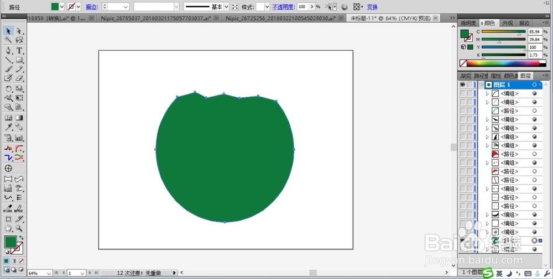This screenshot has width=553, height=279.
Task: Switch to the 描边 panel tab
Action: pos(524,23)
